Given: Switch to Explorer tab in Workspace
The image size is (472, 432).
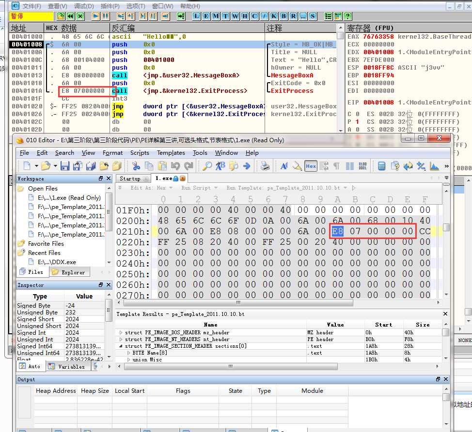Looking at the screenshot, I should [x=70, y=272].
